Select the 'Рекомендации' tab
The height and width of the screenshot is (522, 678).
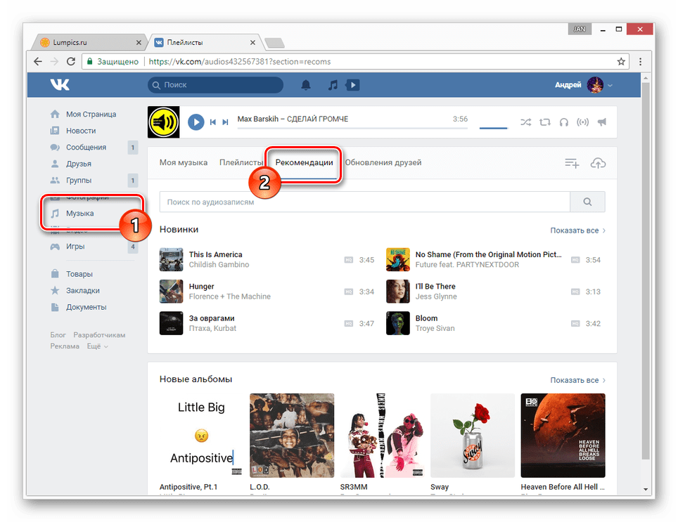(x=304, y=163)
